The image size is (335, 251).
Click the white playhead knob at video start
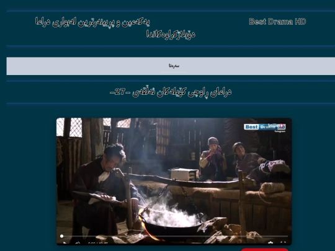pos(62,236)
